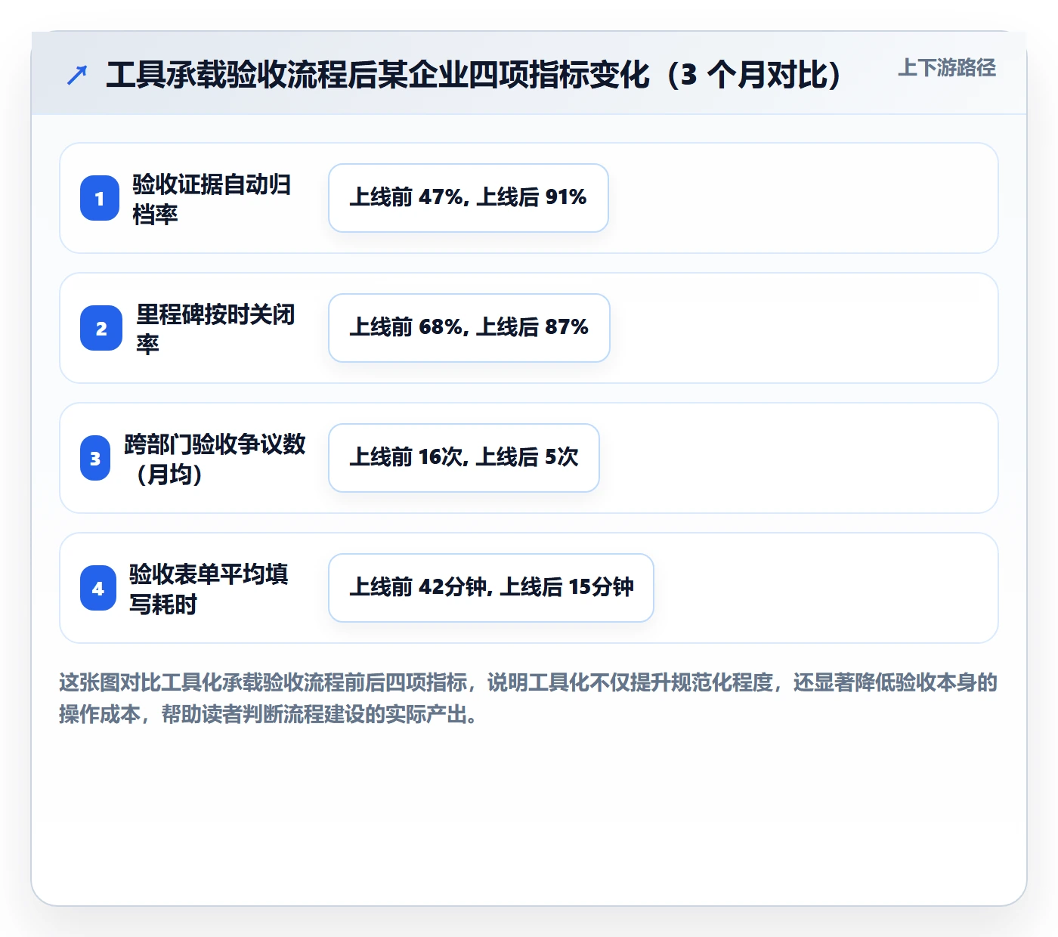This screenshot has width=1058, height=937.
Task: Click the title 工具承载验收流程后某企业四项指标变化
Action: (x=474, y=75)
